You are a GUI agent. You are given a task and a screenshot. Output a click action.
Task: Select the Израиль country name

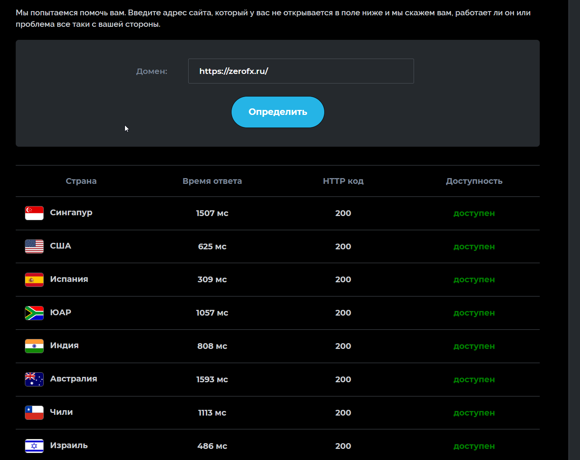tap(69, 445)
